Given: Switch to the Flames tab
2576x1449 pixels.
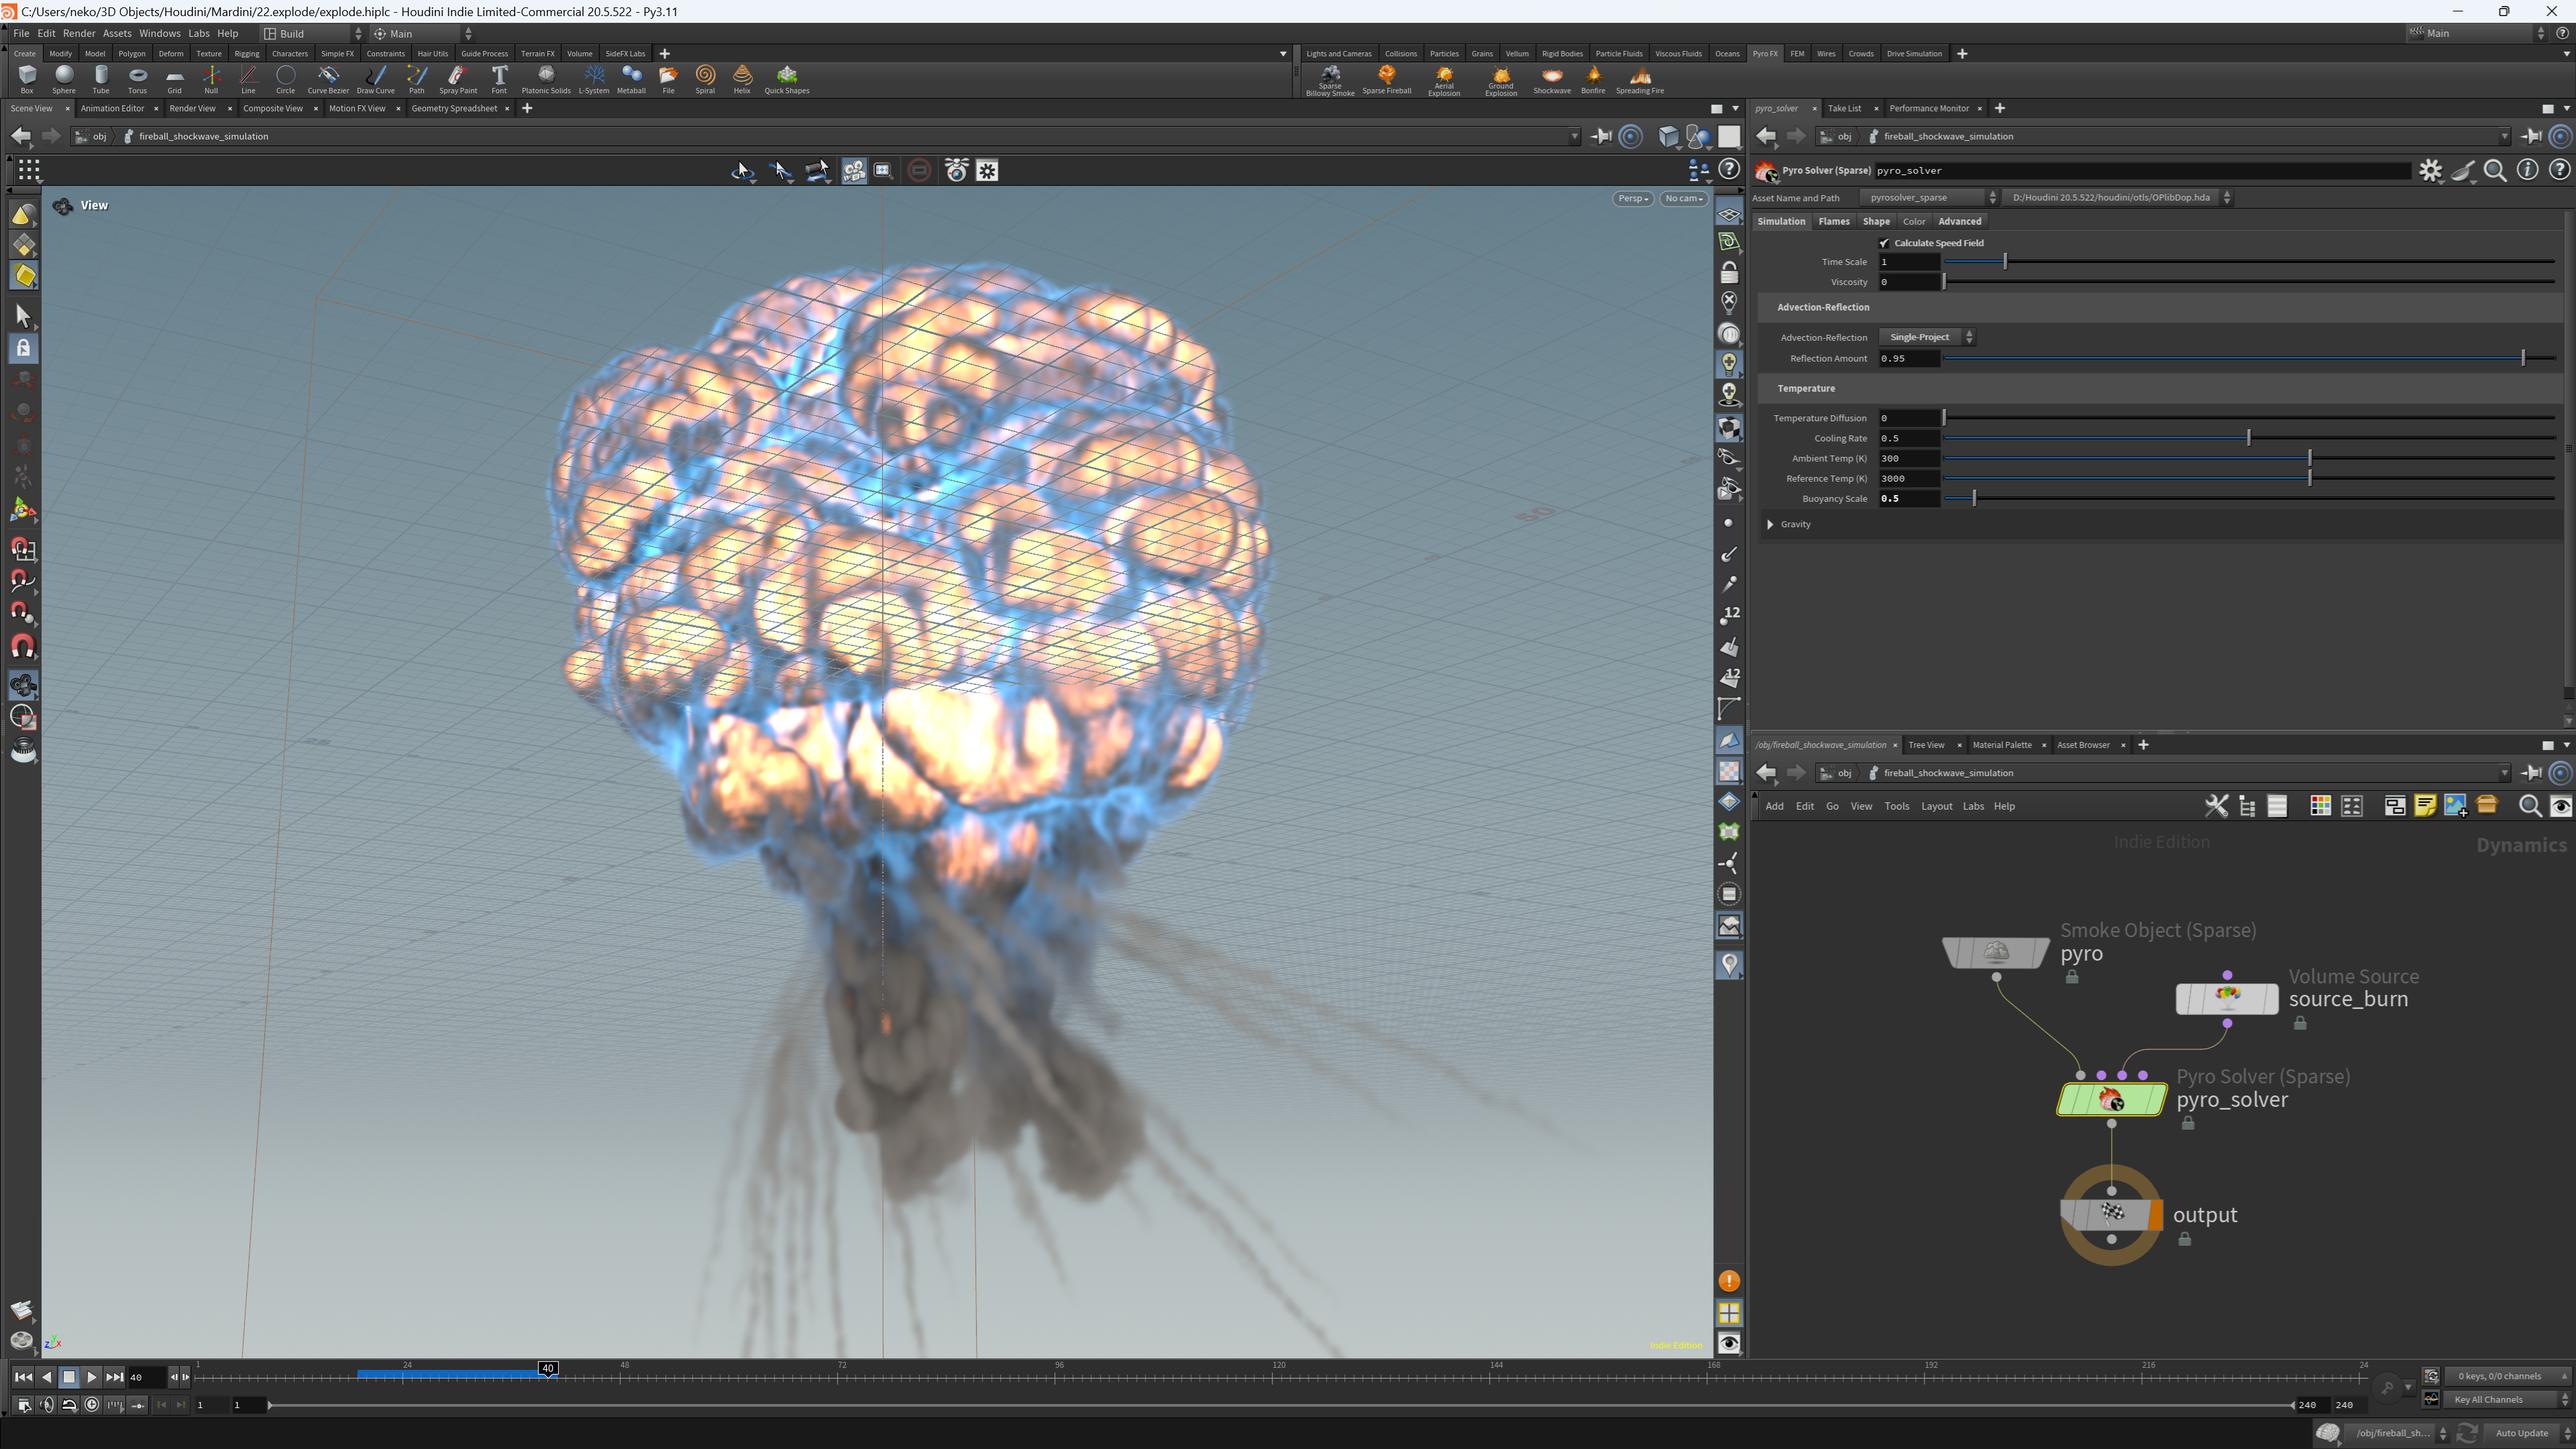Looking at the screenshot, I should pos(1833,221).
